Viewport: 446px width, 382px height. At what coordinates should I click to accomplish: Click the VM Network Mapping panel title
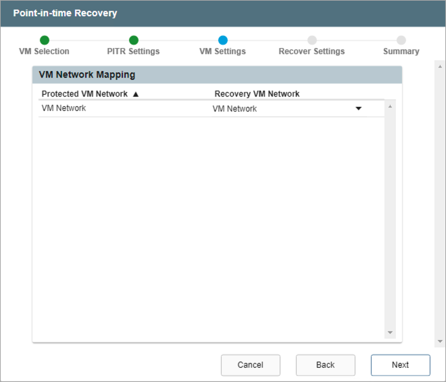87,75
